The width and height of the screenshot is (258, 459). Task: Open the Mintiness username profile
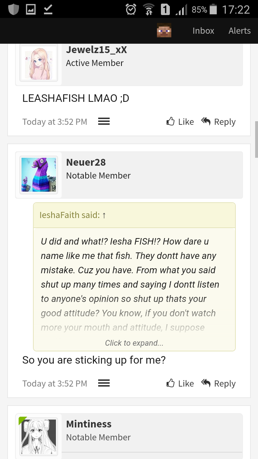(x=89, y=424)
